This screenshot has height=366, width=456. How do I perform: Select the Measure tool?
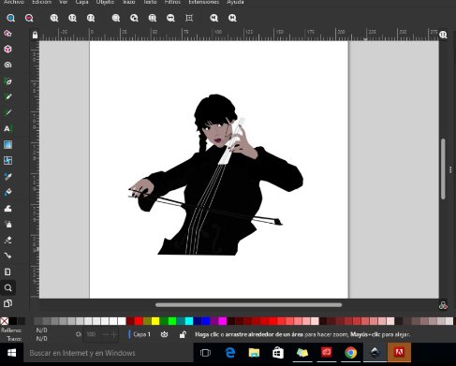pyautogui.click(x=7, y=271)
